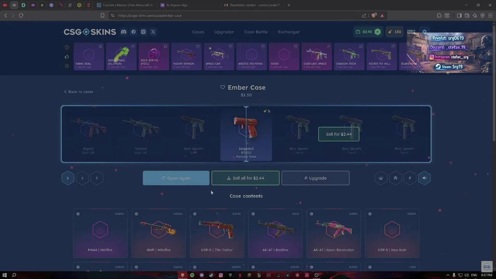The image size is (496, 279).
Task: Open the Ticket to Hell live drop
Action: (x=382, y=57)
